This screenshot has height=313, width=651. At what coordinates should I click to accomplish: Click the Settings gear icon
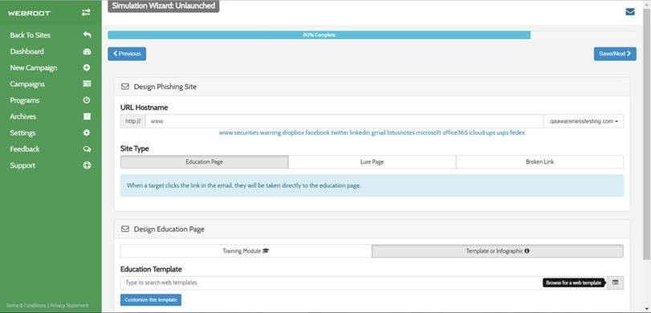pos(87,133)
